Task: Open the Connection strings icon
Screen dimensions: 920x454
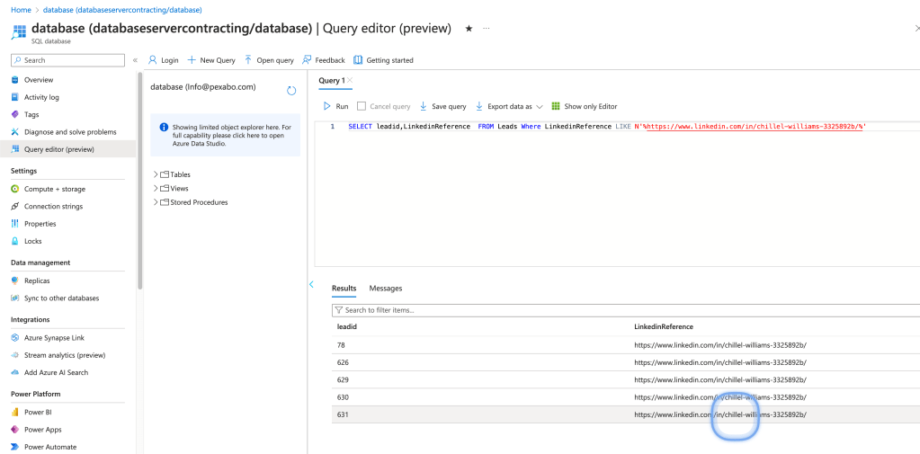Action: pos(14,207)
